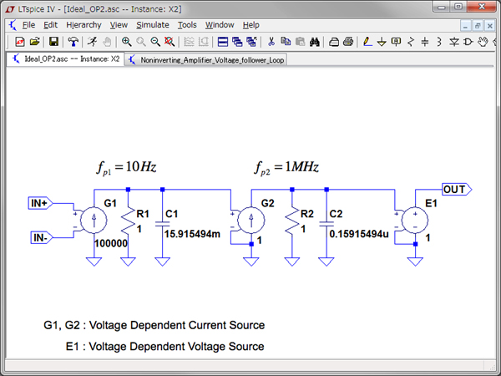
Task: Select the Draw Wire pencil tool
Action: click(x=367, y=41)
